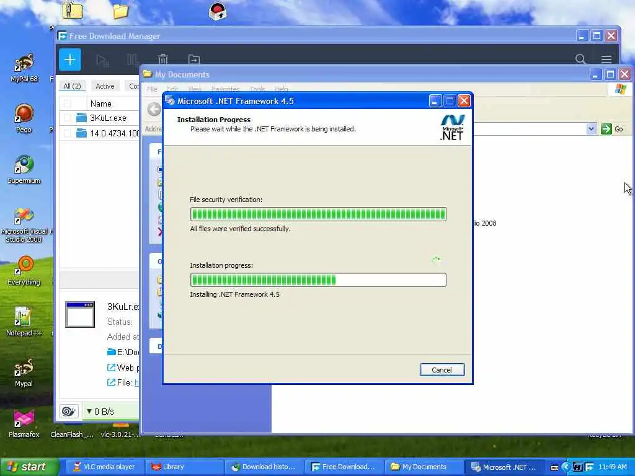Click the installation progress bar
This screenshot has width=635, height=476.
tap(318, 280)
